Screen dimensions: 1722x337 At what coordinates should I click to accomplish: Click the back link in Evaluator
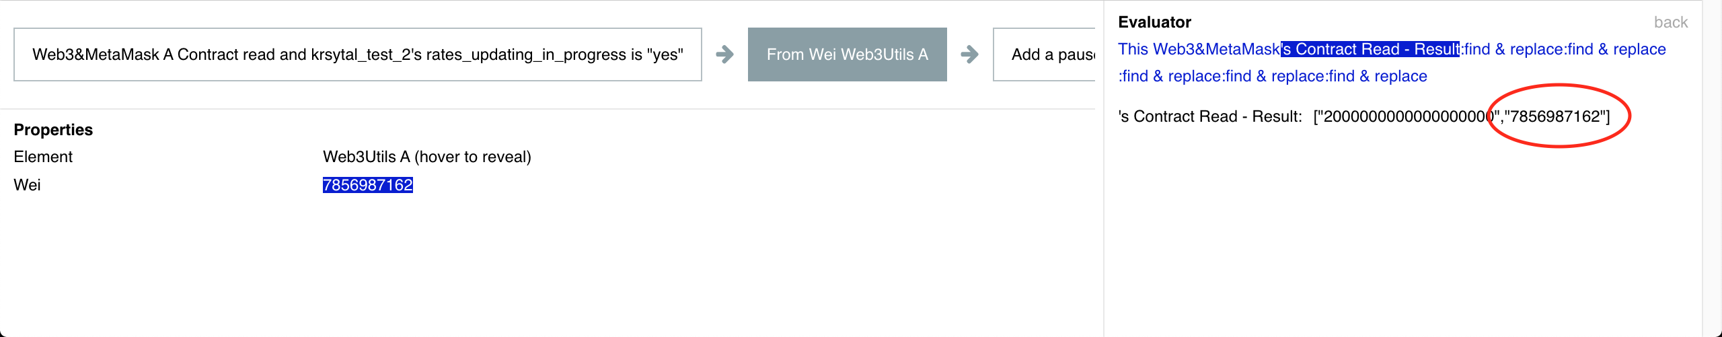[x=1671, y=22]
